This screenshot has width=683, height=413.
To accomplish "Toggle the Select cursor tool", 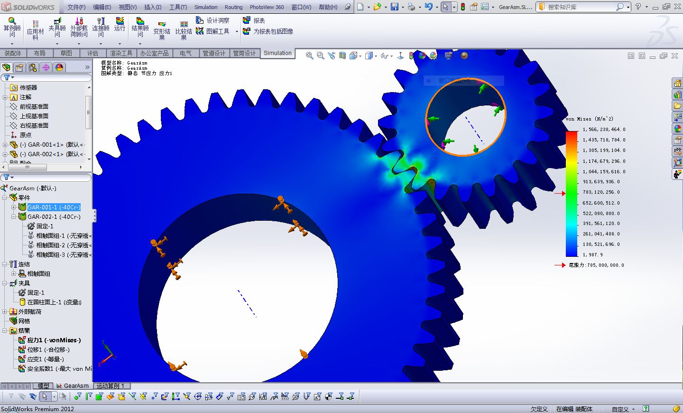I will [445, 7].
